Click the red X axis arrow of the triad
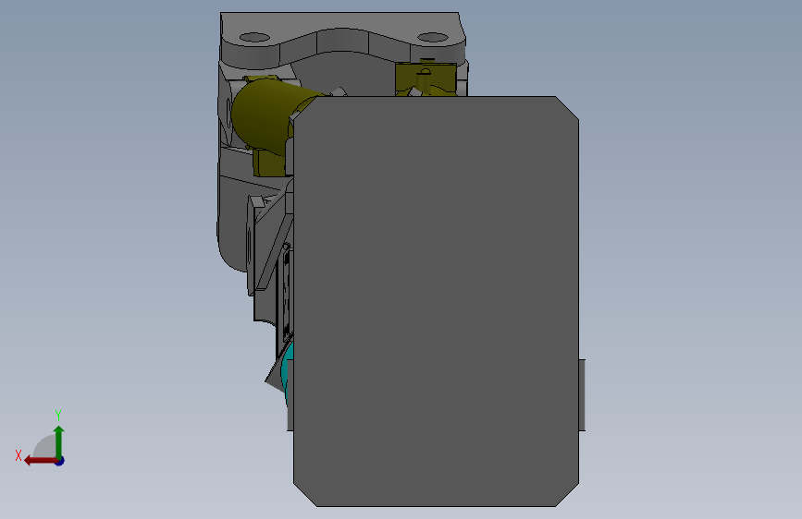Viewport: 802px width, 519px height. [x=40, y=461]
